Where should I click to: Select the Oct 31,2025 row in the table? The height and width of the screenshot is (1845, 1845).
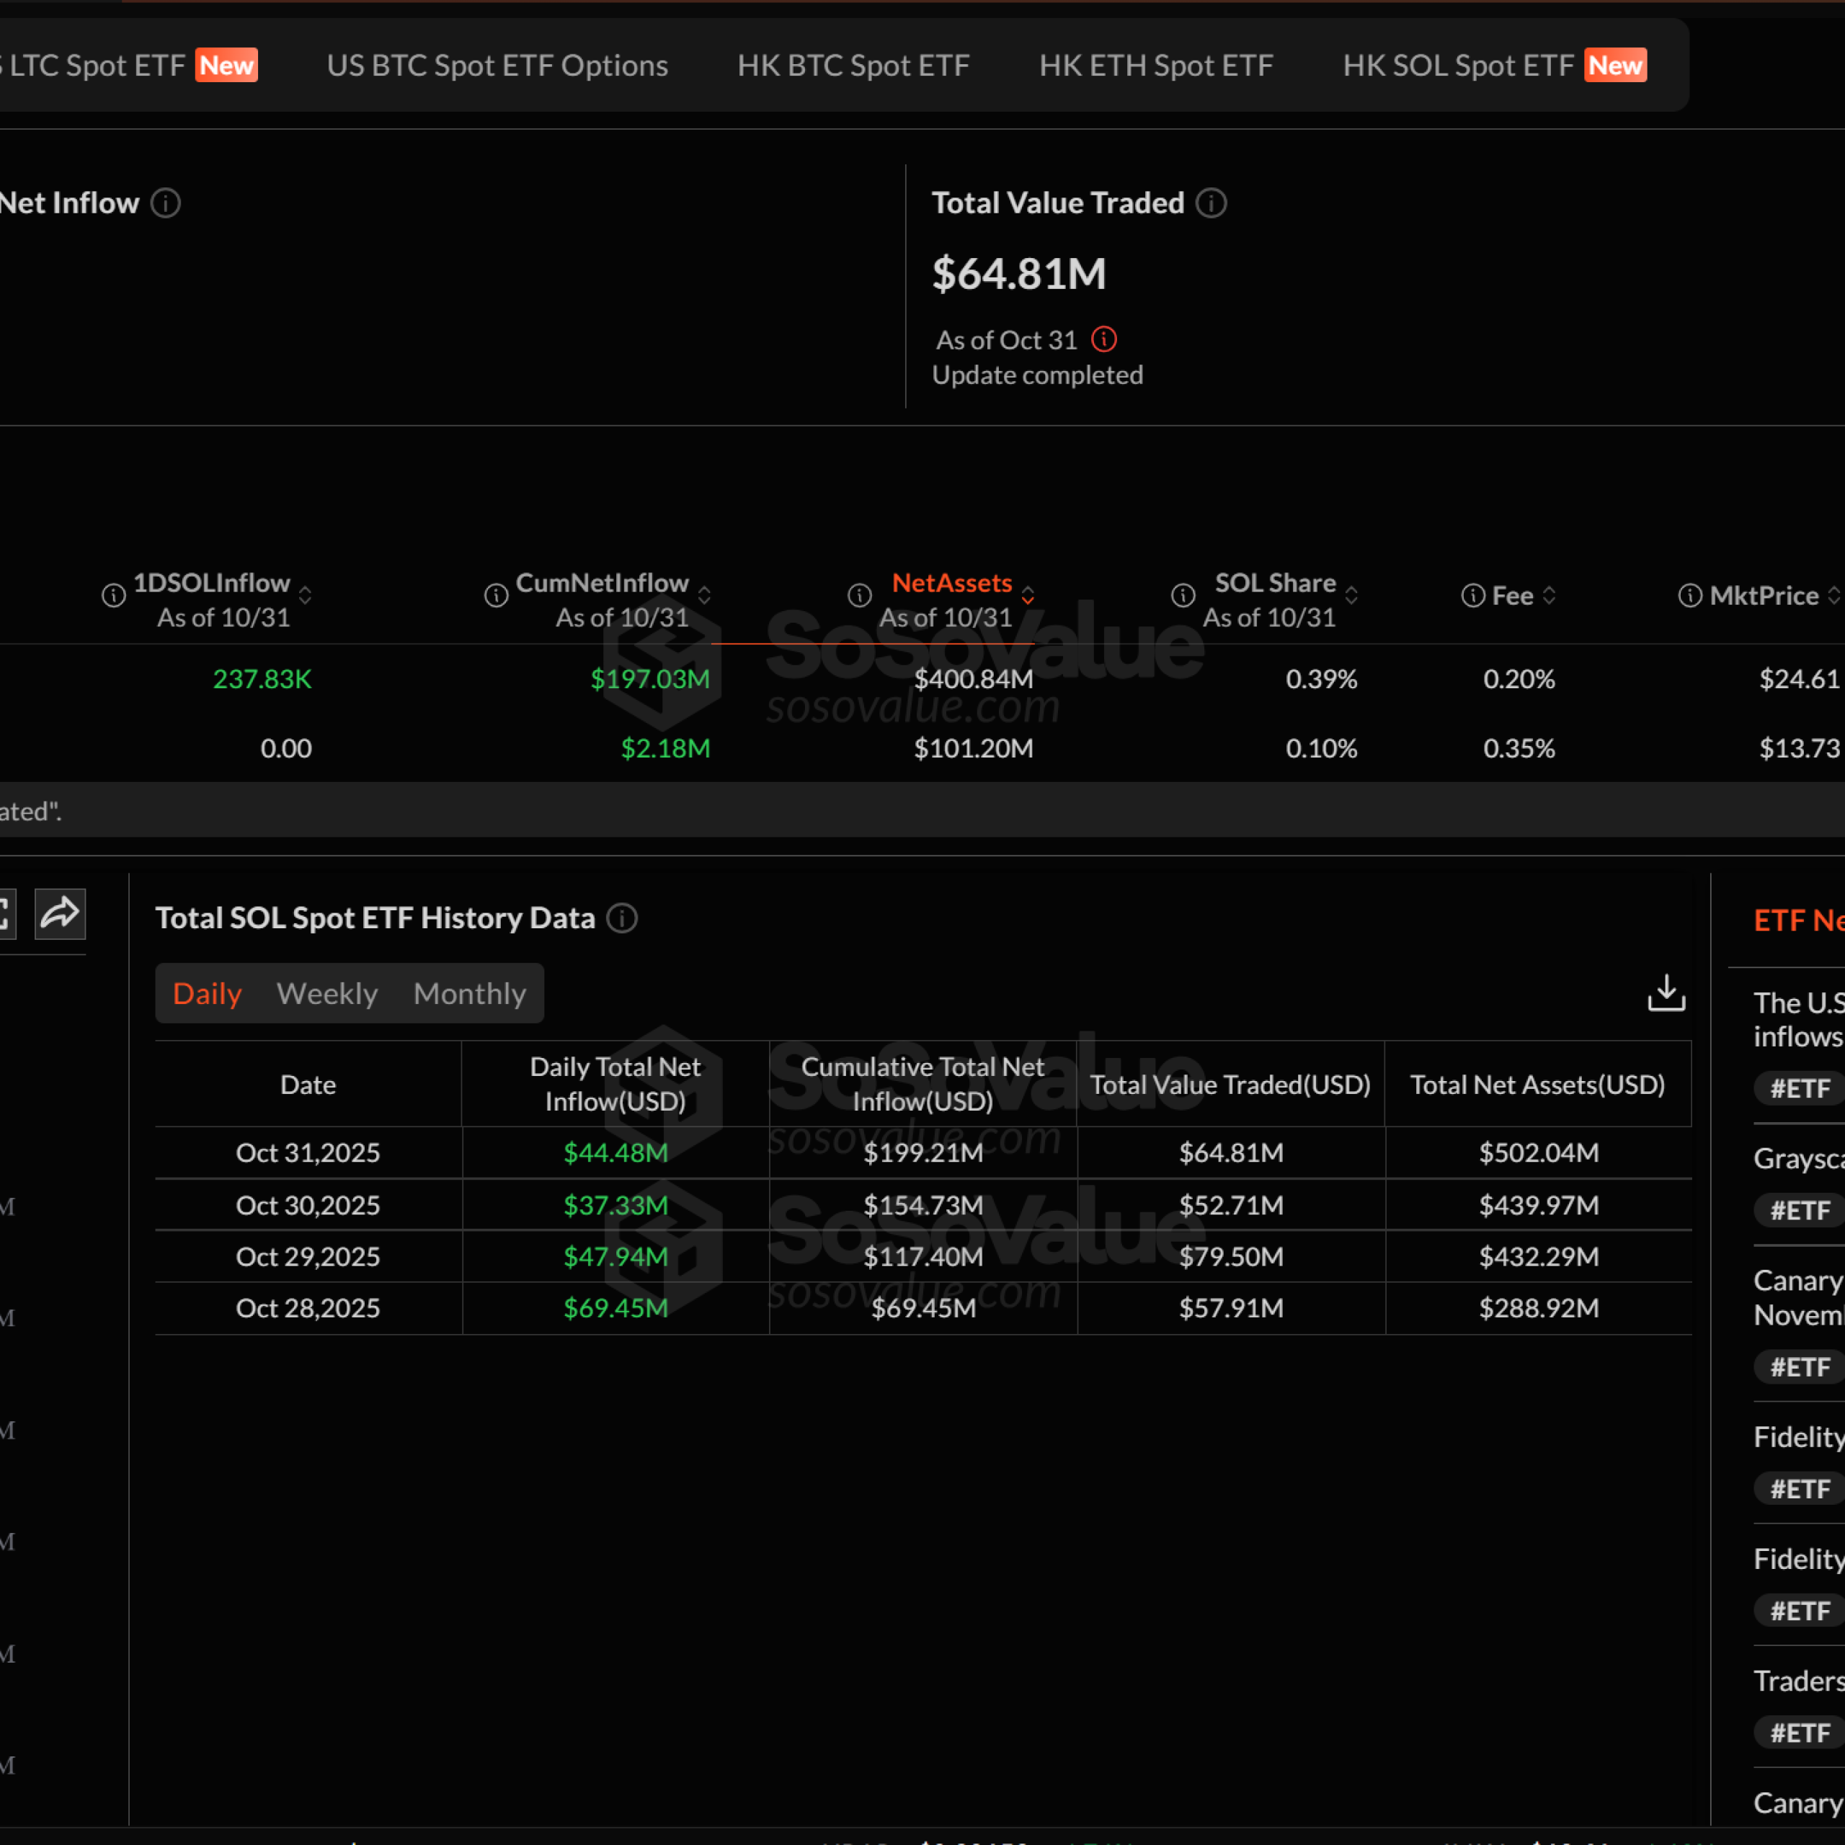click(x=308, y=1152)
